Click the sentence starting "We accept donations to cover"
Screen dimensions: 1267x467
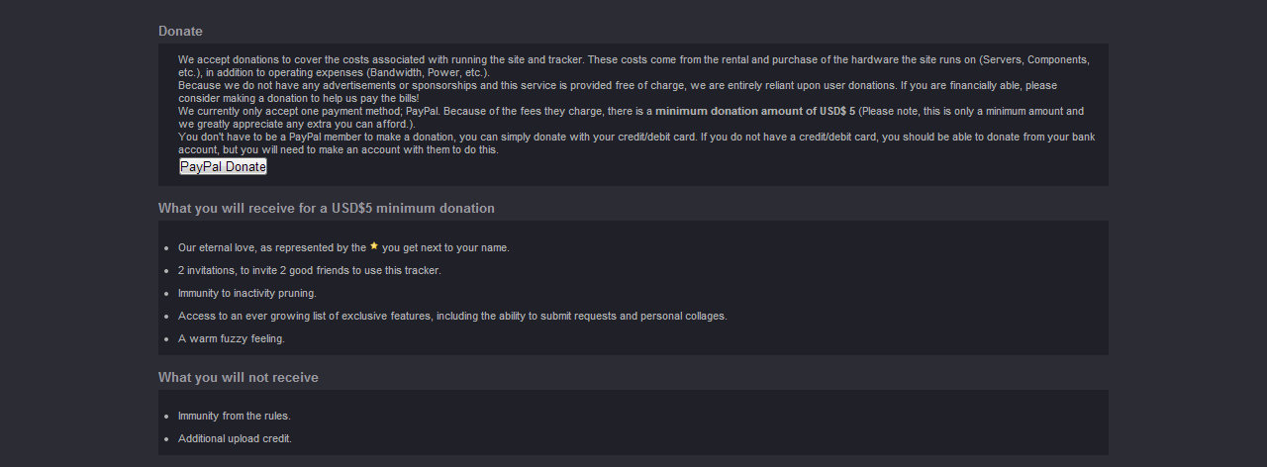click(633, 66)
